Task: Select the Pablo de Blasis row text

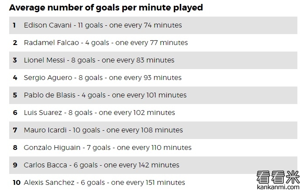Action: click(105, 95)
